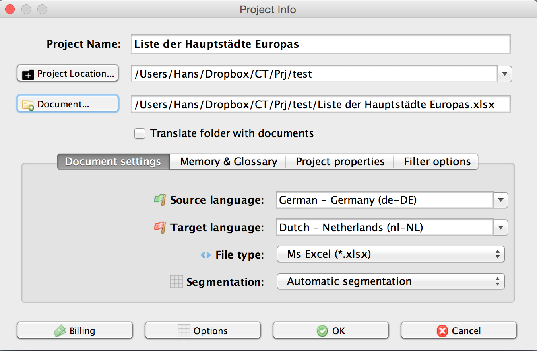Screen dimensions: 537x351
Task: Switch to the Memory & Glossary tab
Action: [x=228, y=162]
